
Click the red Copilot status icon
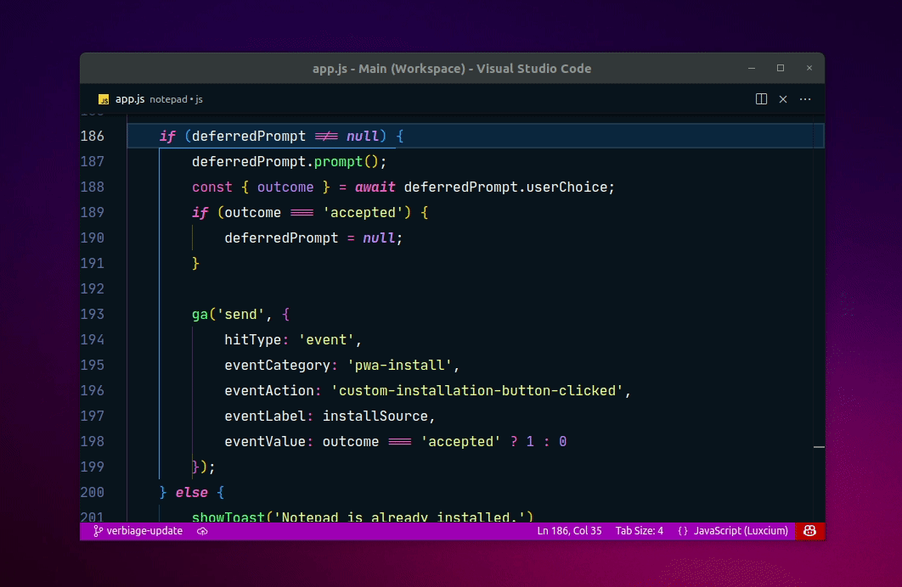click(x=809, y=531)
